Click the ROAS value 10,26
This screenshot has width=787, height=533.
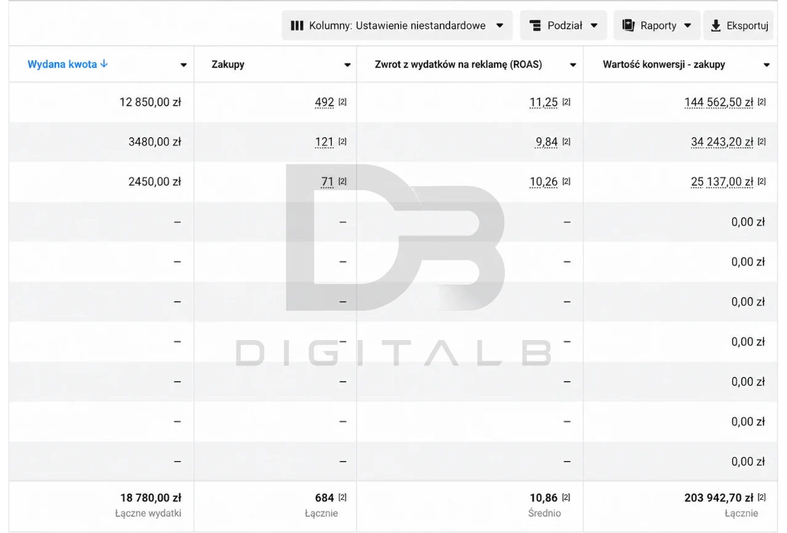tap(544, 183)
